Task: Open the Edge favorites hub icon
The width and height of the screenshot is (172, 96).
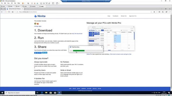Action: pyautogui.click(x=159, y=12)
